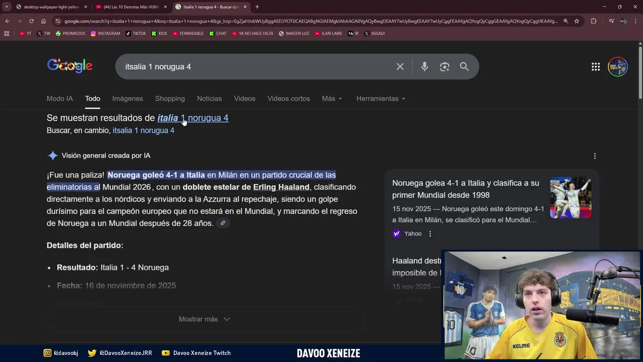Viewport: 643px width, 362px height.
Task: Open the Chrome extensions menu
Action: point(593,21)
